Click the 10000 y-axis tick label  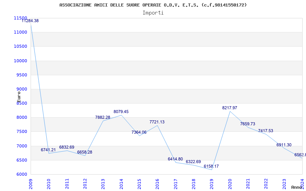[20, 61]
